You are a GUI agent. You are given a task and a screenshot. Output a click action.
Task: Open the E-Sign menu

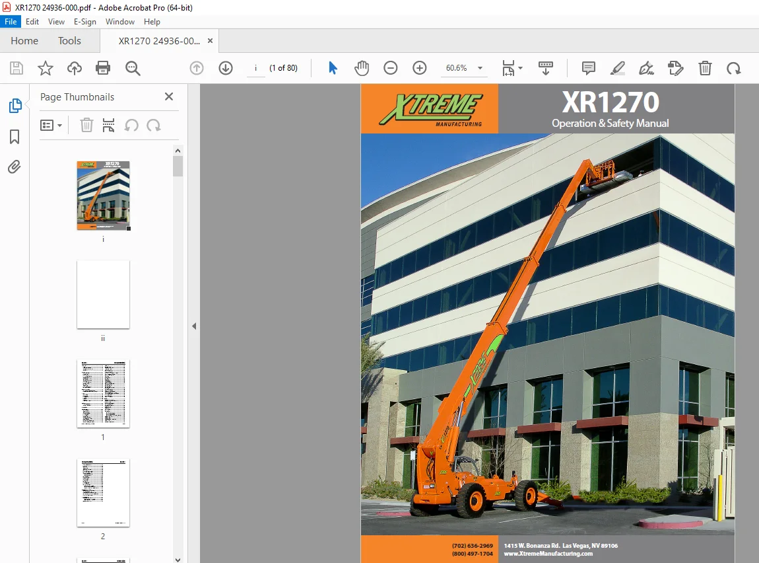84,22
